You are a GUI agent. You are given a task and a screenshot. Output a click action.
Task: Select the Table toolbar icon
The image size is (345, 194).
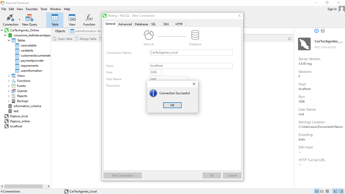click(x=55, y=20)
